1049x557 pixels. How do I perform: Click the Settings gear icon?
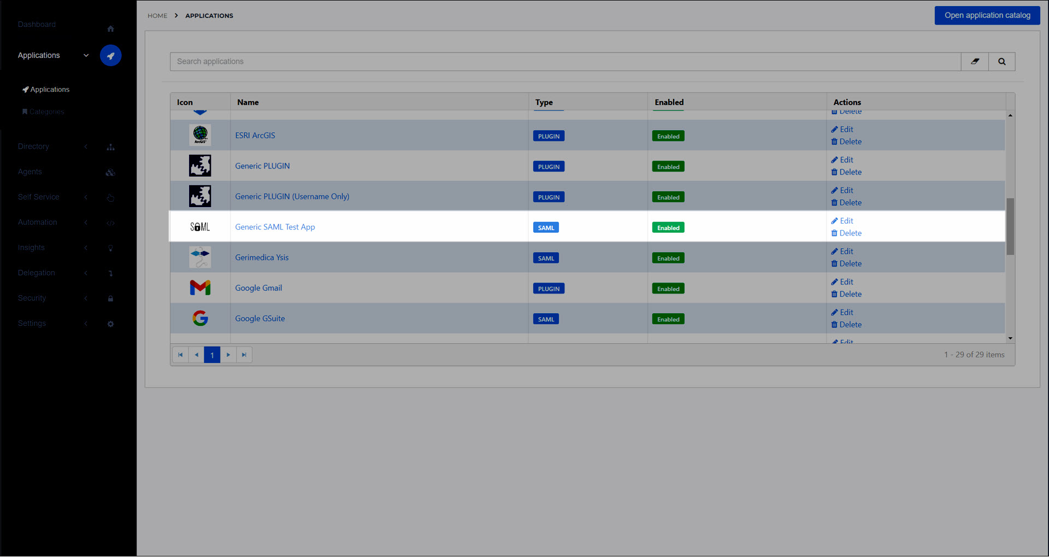coord(110,324)
